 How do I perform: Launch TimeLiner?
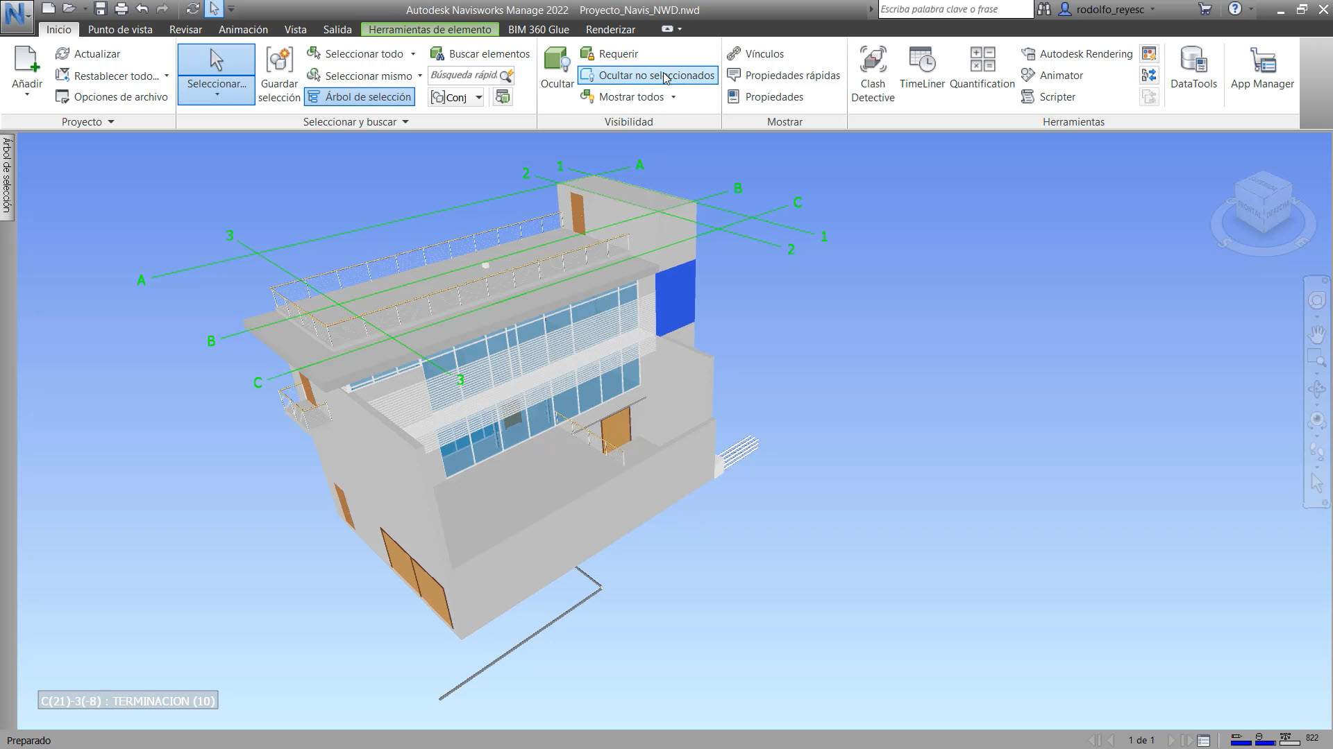[x=921, y=68]
